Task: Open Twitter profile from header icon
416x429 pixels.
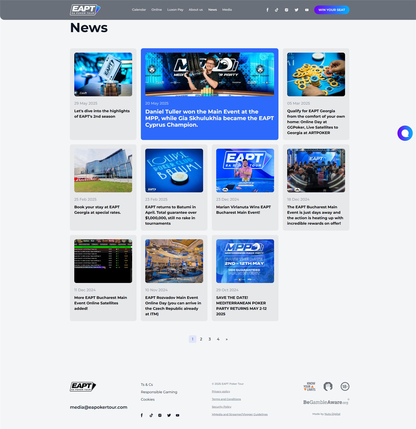Action: pyautogui.click(x=296, y=10)
